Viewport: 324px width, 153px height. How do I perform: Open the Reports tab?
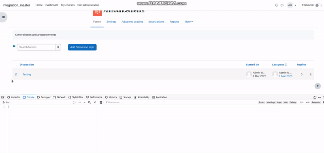click(175, 22)
